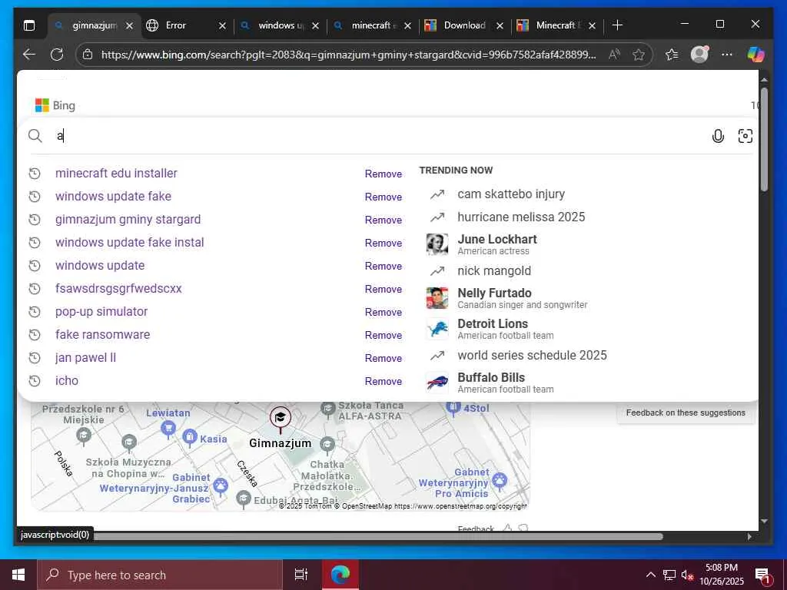The width and height of the screenshot is (787, 590).
Task: Remove the jan pawel II history entry
Action: 383,359
